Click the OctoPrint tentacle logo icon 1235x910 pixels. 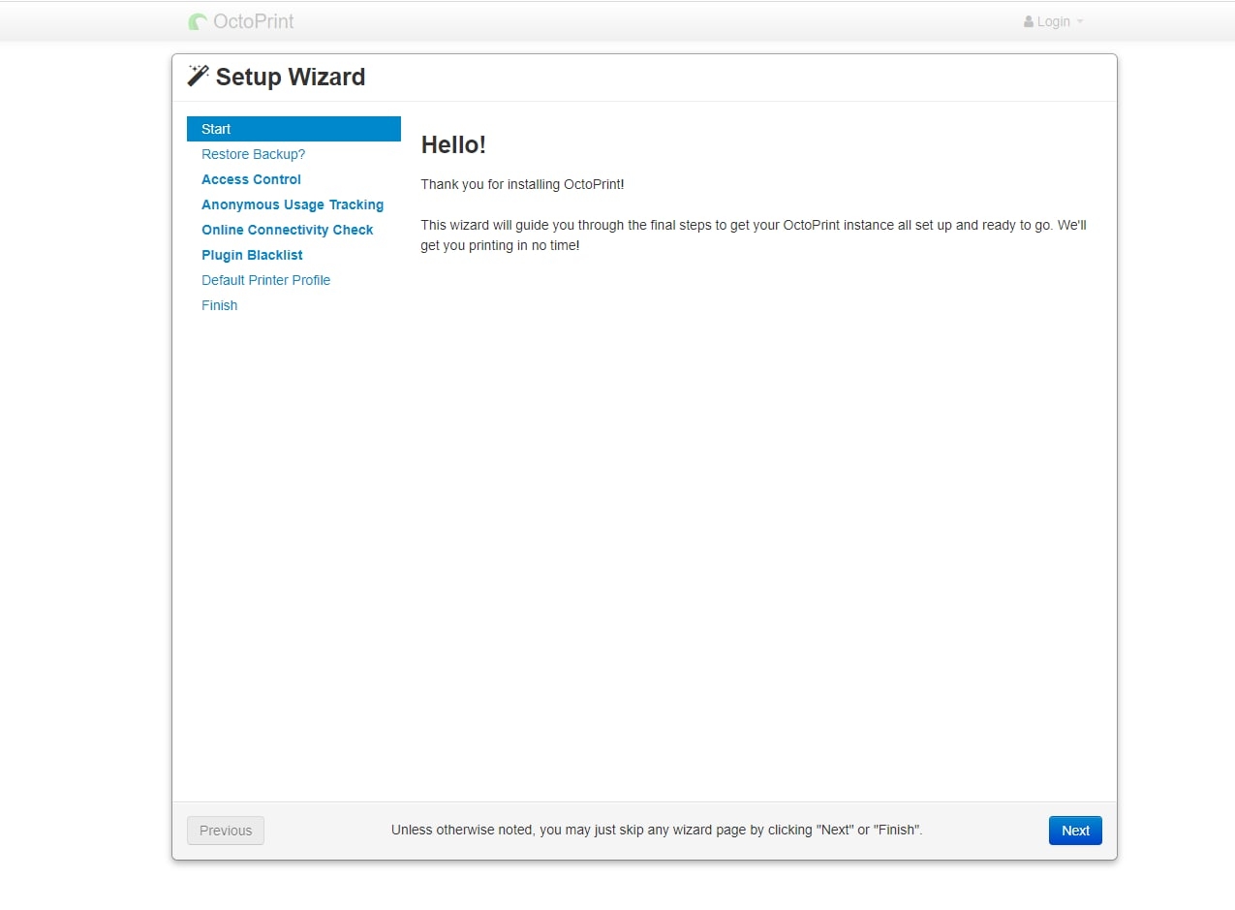[198, 21]
